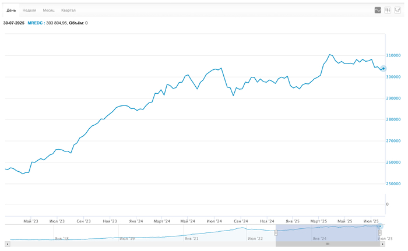
Task: Click the left scrollbar arrow
Action: pyautogui.click(x=7, y=244)
